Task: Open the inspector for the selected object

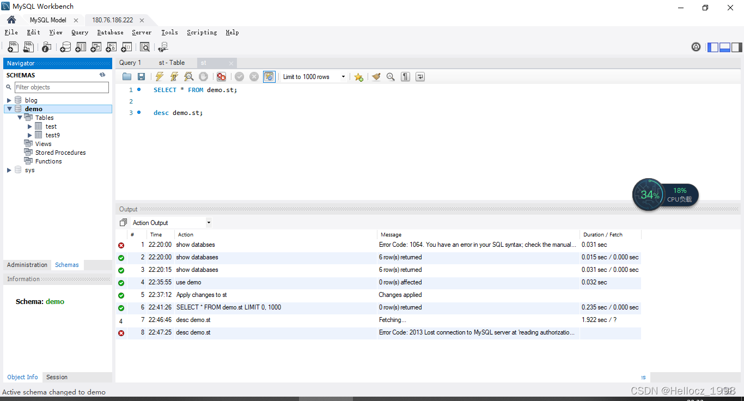Action: [47, 47]
